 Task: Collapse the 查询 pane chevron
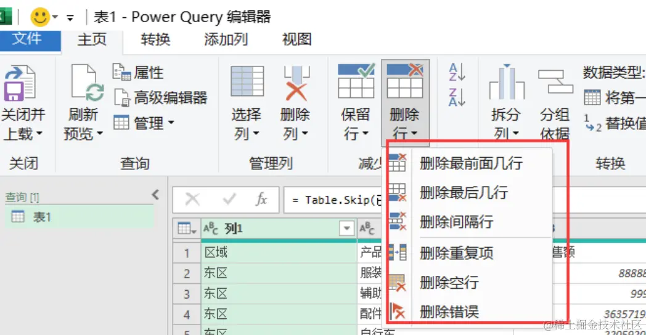coord(155,195)
